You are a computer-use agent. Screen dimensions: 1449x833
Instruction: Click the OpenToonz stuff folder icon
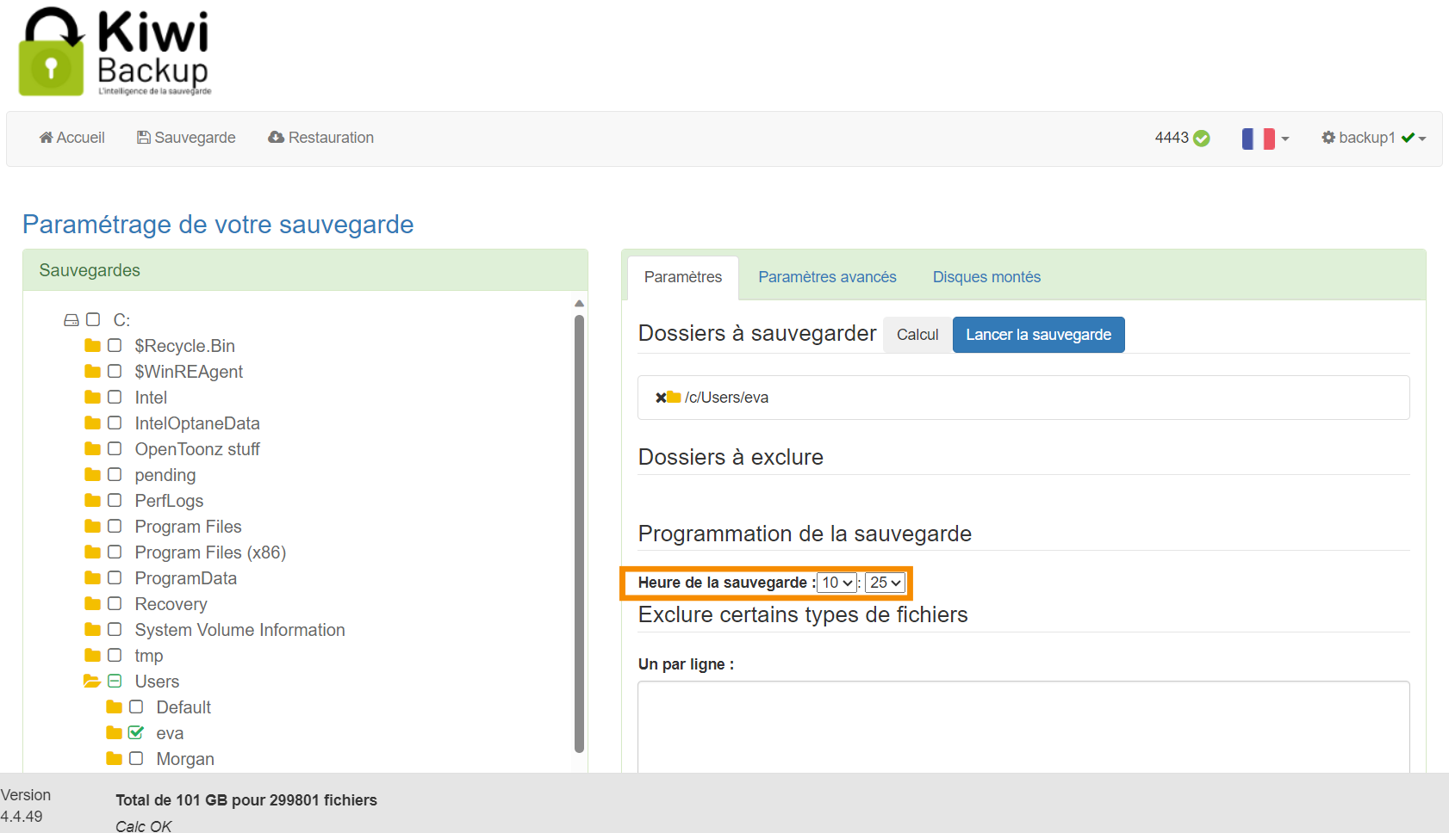pyautogui.click(x=93, y=449)
